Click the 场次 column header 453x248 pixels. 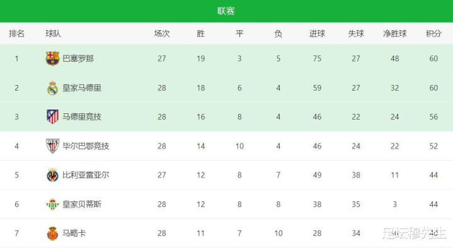[x=162, y=33]
